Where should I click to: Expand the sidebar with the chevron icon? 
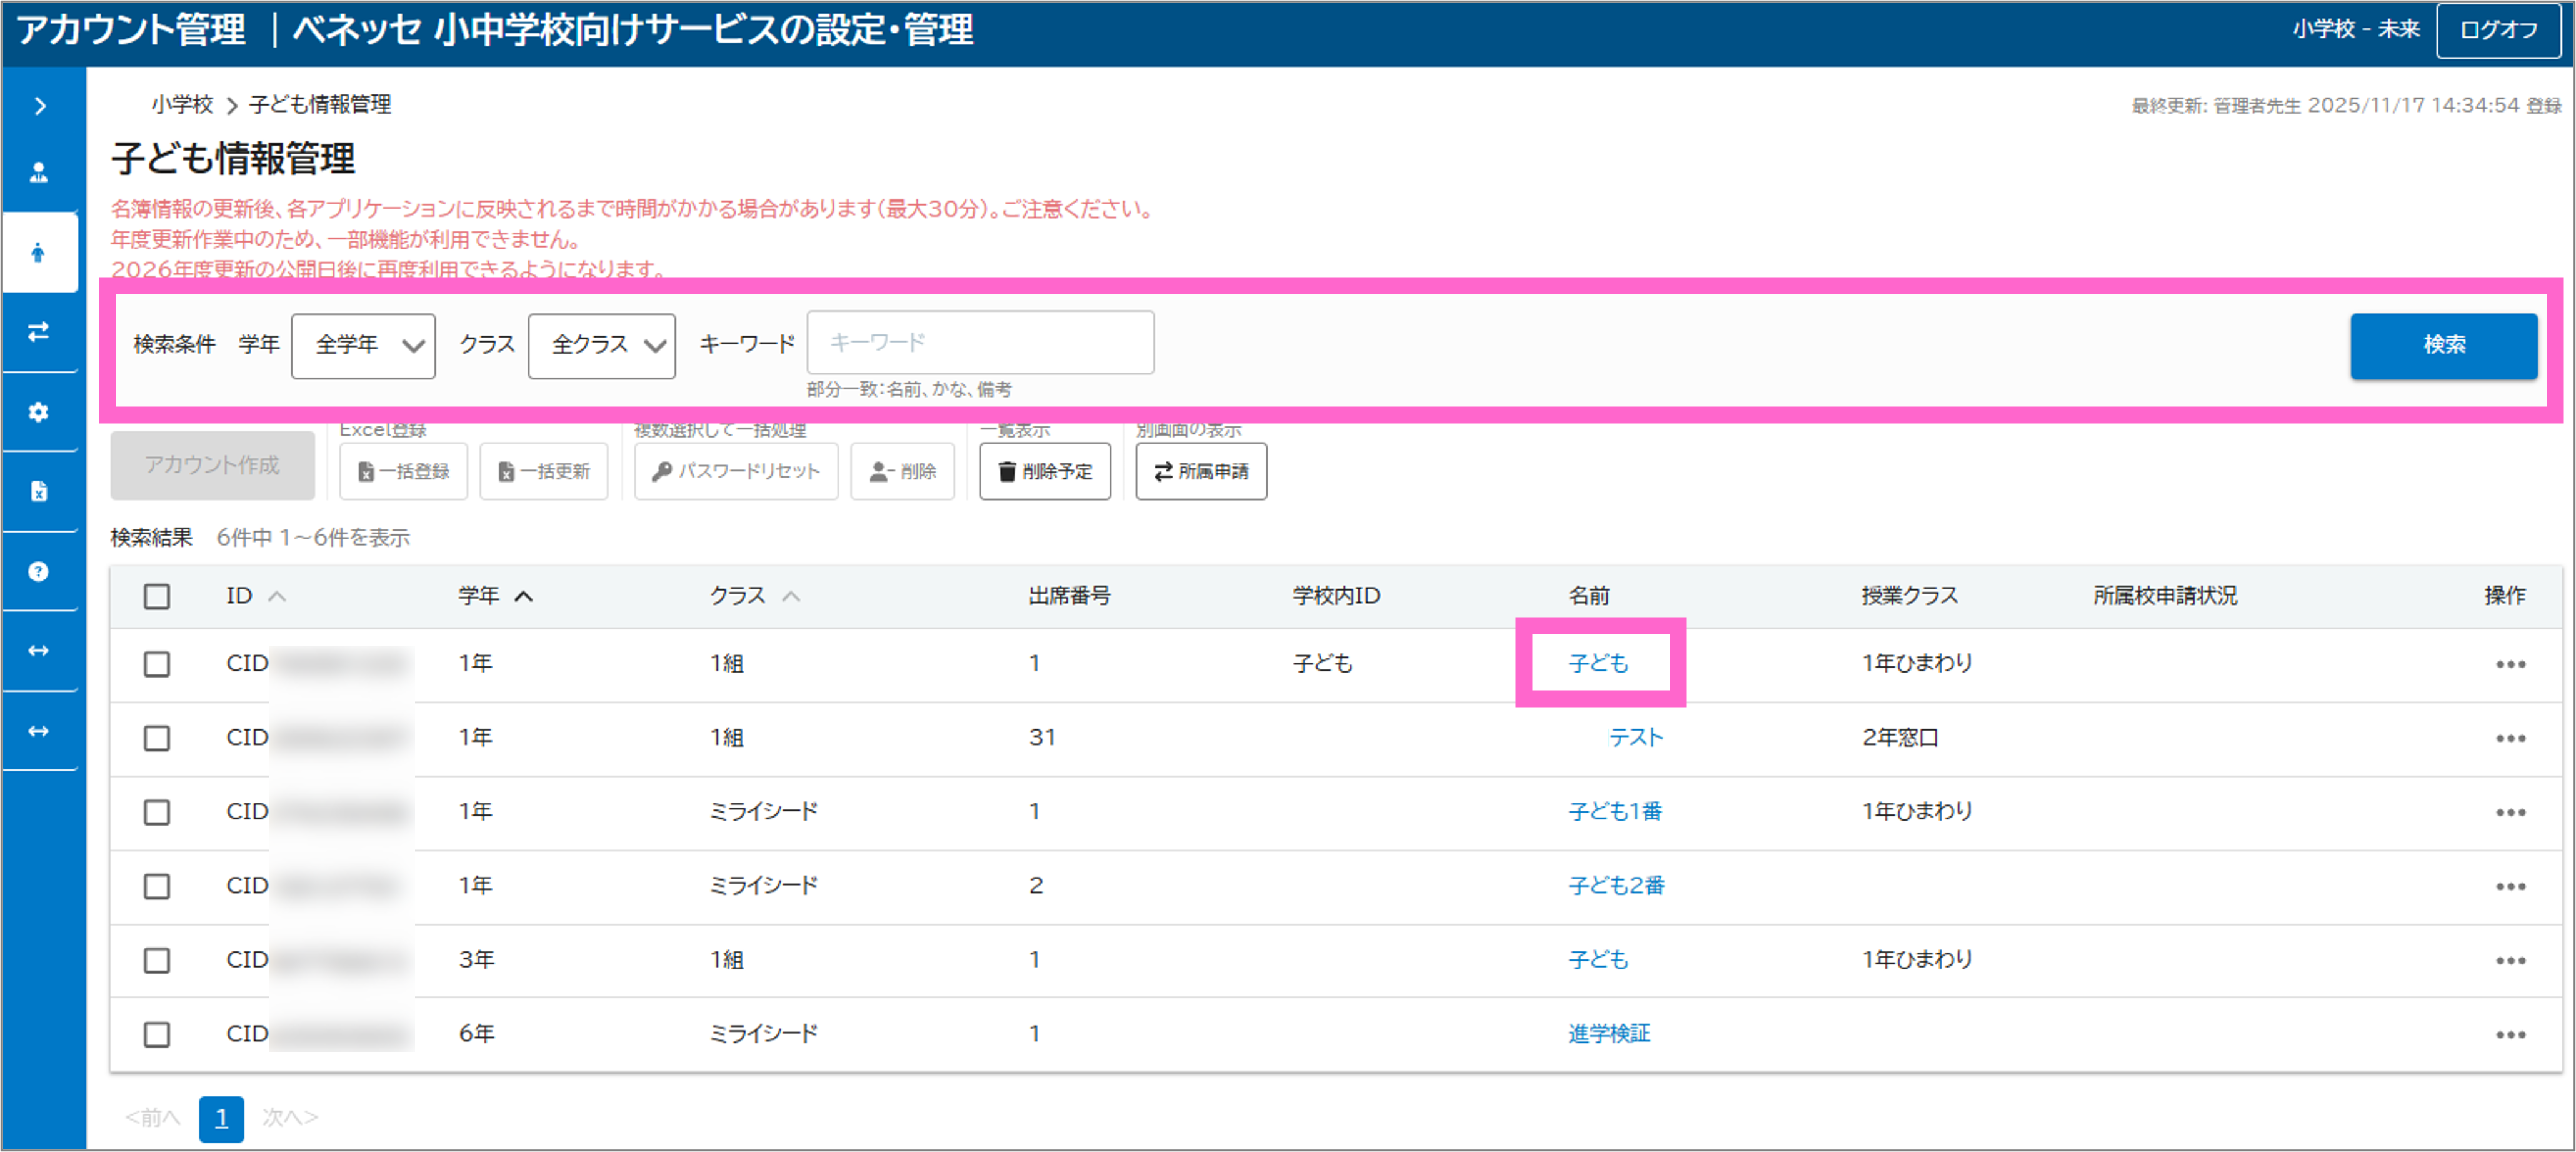point(39,106)
